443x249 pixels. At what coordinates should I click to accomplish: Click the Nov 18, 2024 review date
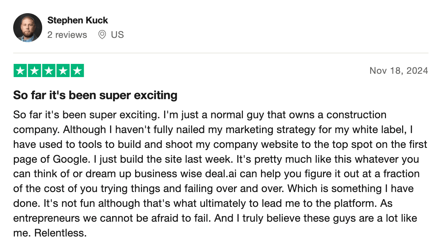pos(399,70)
